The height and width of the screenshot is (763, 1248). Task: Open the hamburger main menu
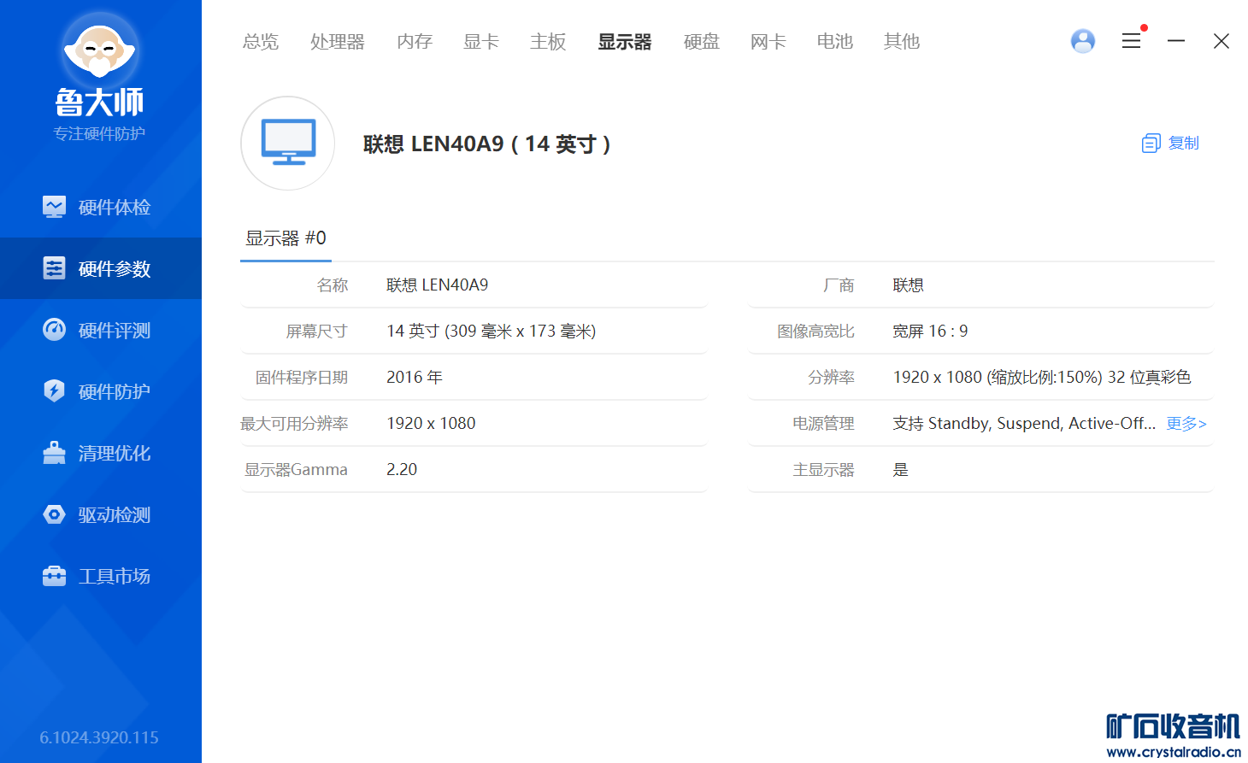tap(1131, 41)
